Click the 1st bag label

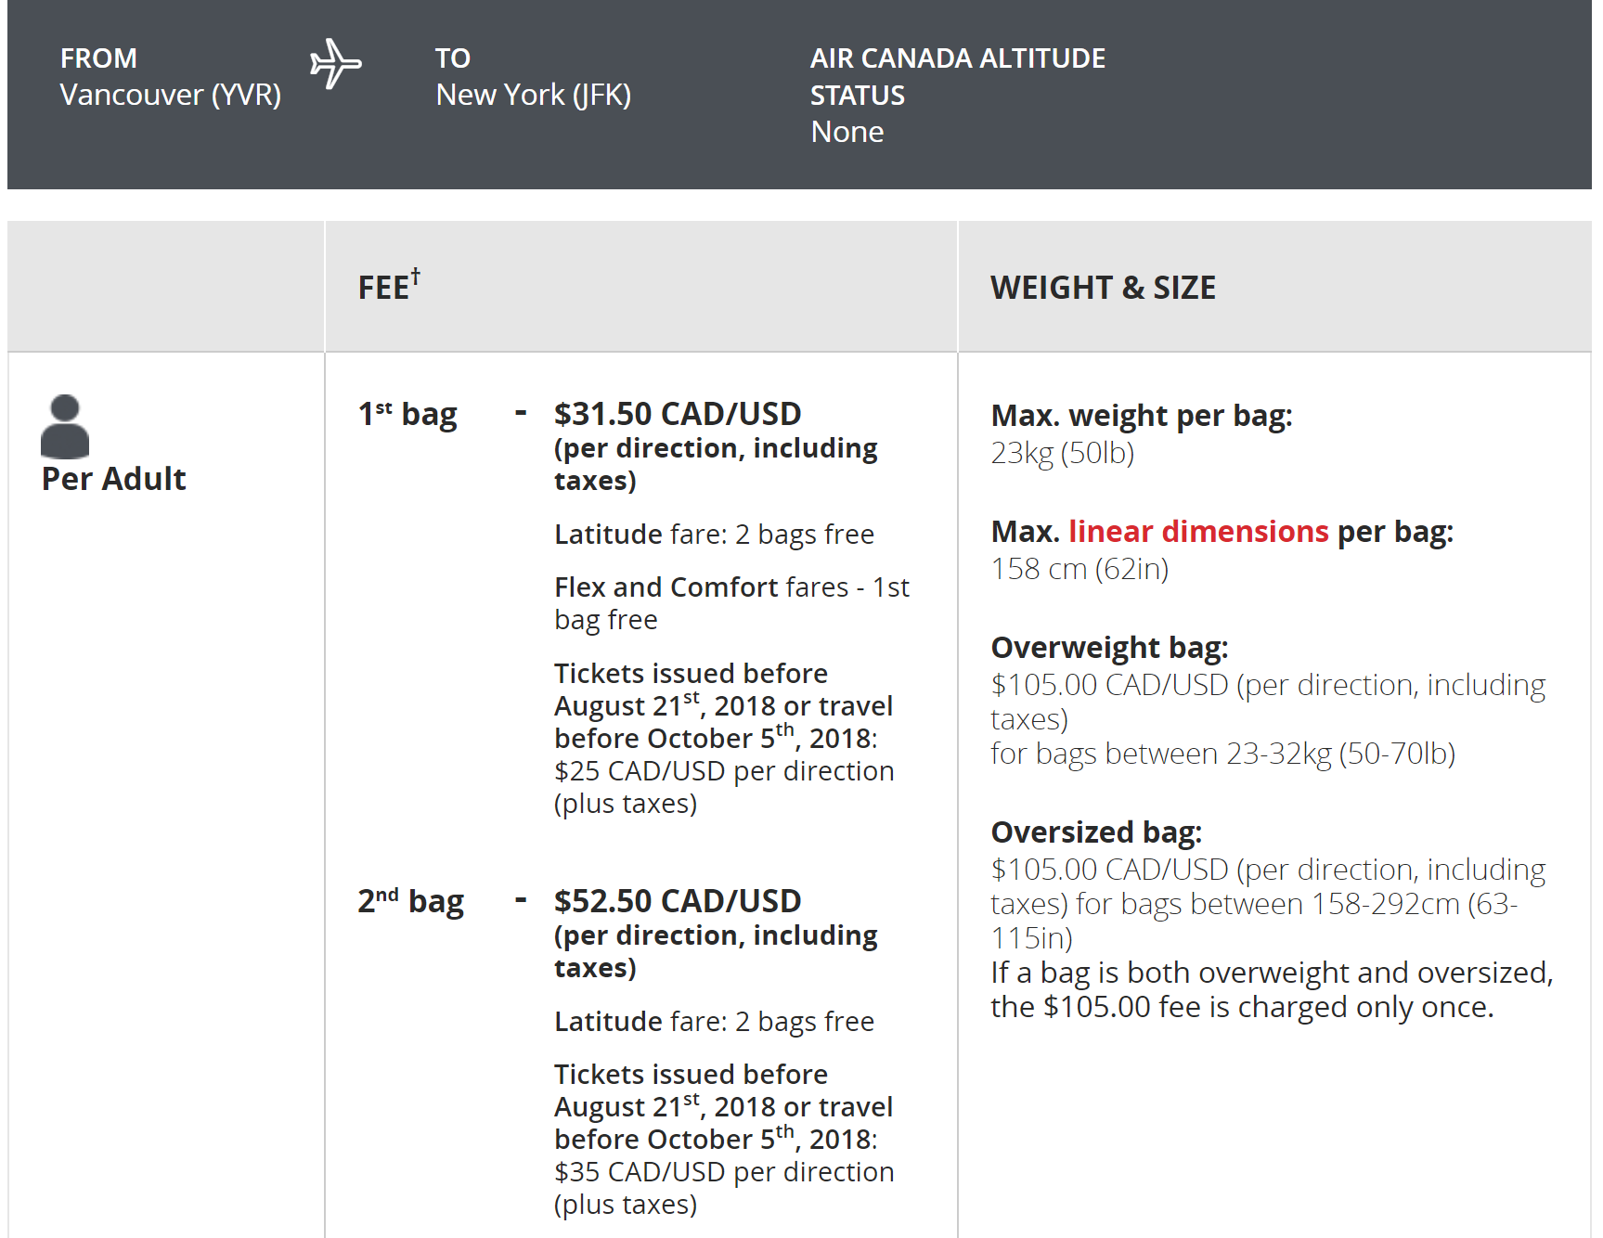pos(407,414)
